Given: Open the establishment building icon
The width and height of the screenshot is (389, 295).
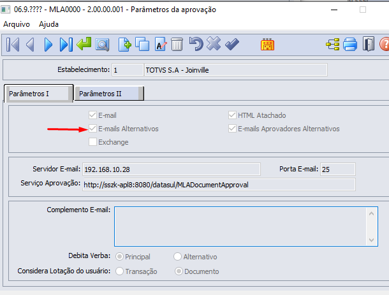Looking at the screenshot, I should (x=267, y=45).
